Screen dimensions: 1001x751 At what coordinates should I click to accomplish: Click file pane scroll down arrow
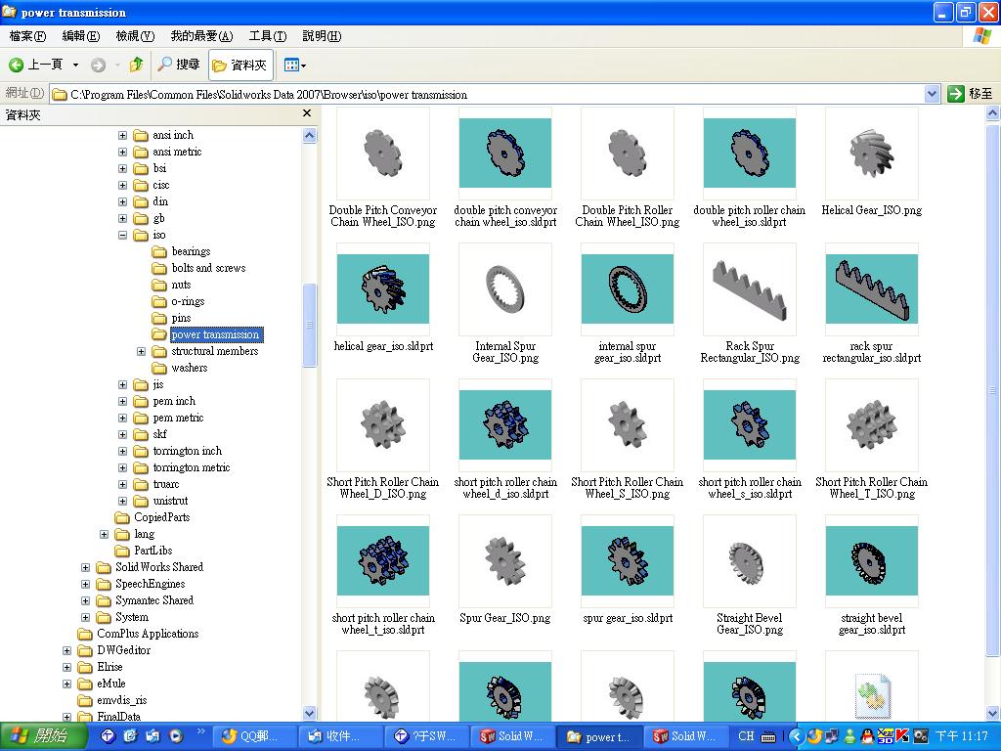pos(993,713)
